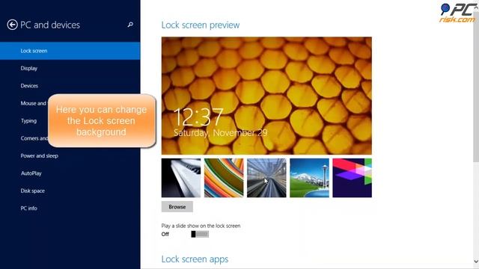Open the search magnifier icon
Screen dimensions: 479x269
[130, 25]
